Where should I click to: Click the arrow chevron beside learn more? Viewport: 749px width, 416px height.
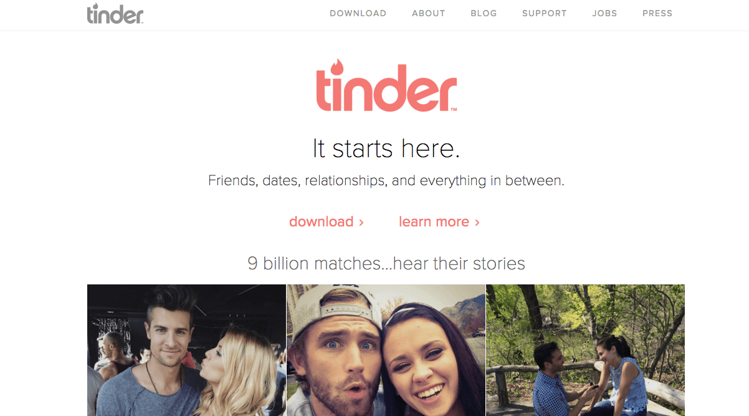pyautogui.click(x=477, y=222)
